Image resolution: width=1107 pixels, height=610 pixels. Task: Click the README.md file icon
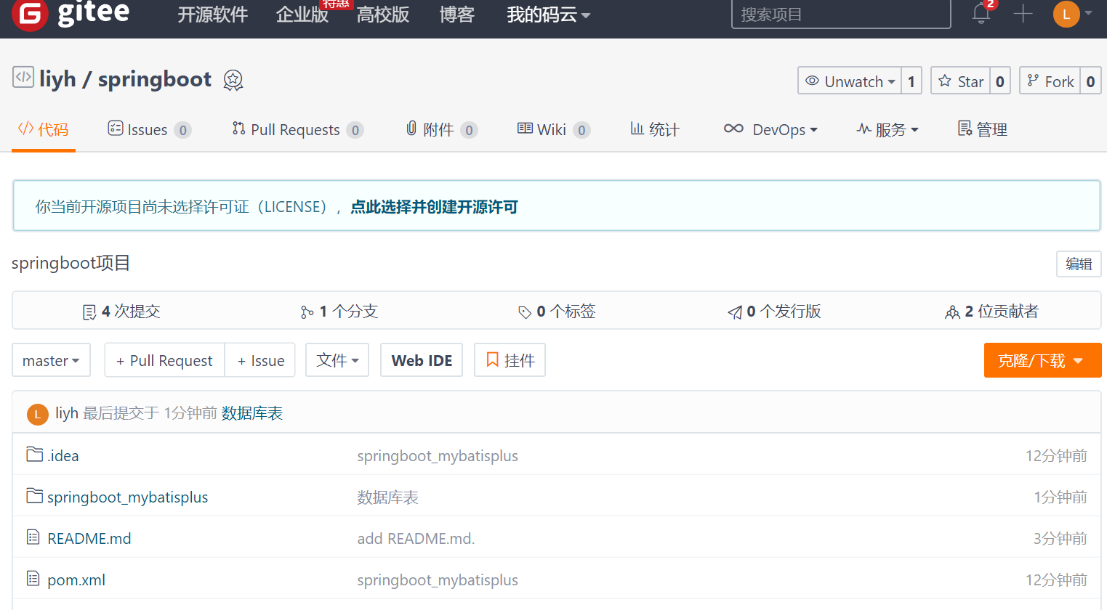(x=33, y=537)
